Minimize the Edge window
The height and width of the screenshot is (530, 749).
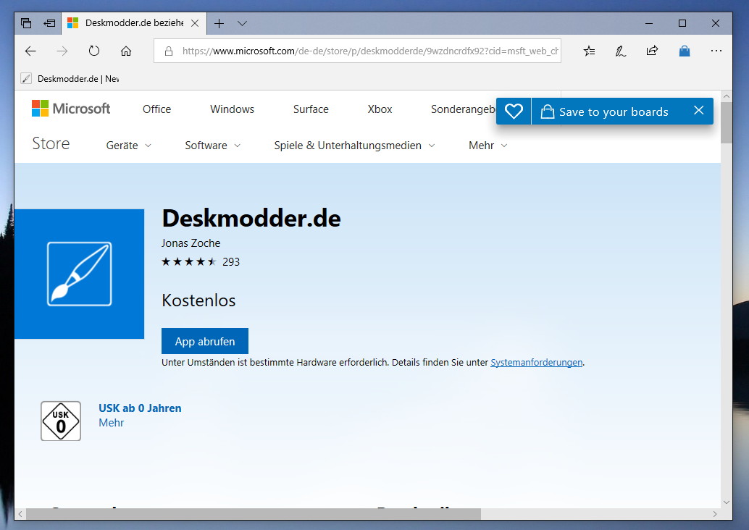649,23
